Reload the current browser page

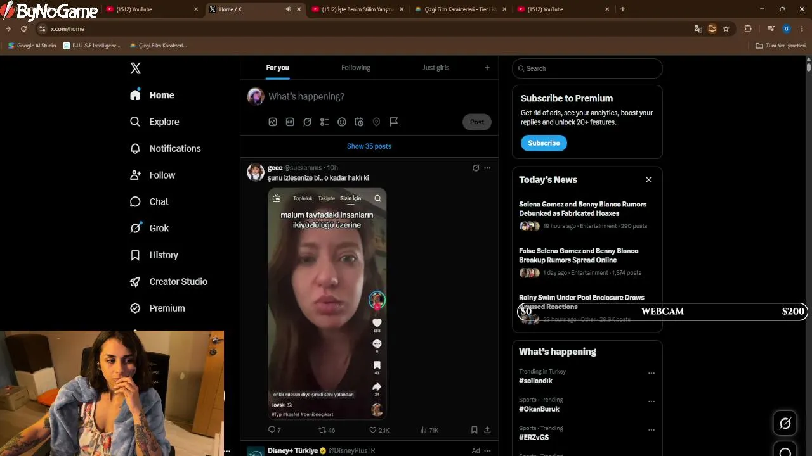(23, 28)
